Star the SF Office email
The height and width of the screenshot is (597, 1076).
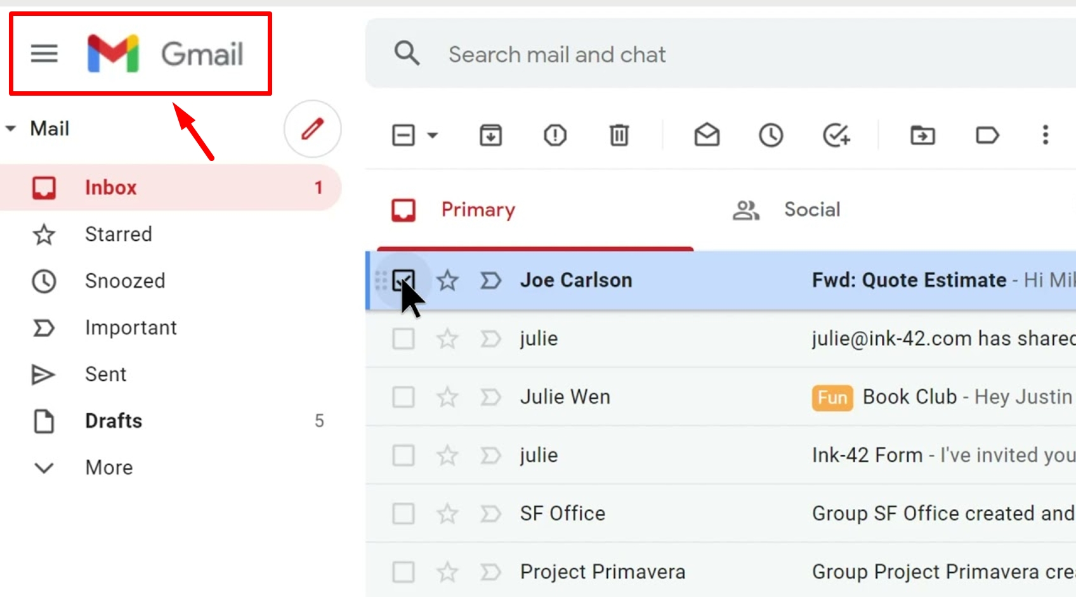point(447,513)
